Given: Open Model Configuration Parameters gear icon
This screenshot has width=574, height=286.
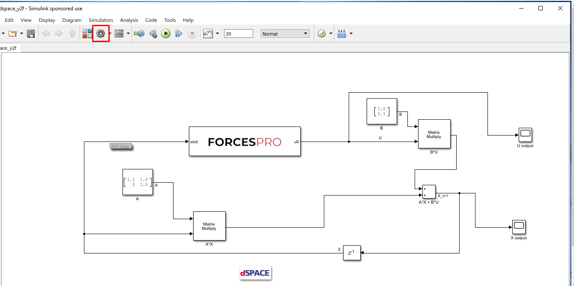Looking at the screenshot, I should pyautogui.click(x=101, y=33).
